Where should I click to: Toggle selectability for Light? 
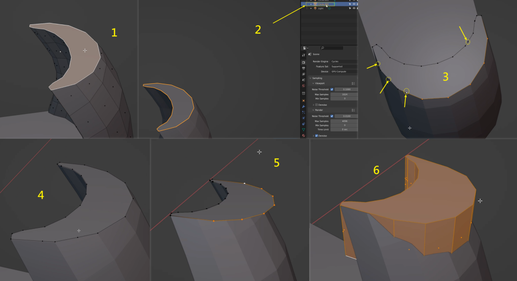[x=350, y=8]
